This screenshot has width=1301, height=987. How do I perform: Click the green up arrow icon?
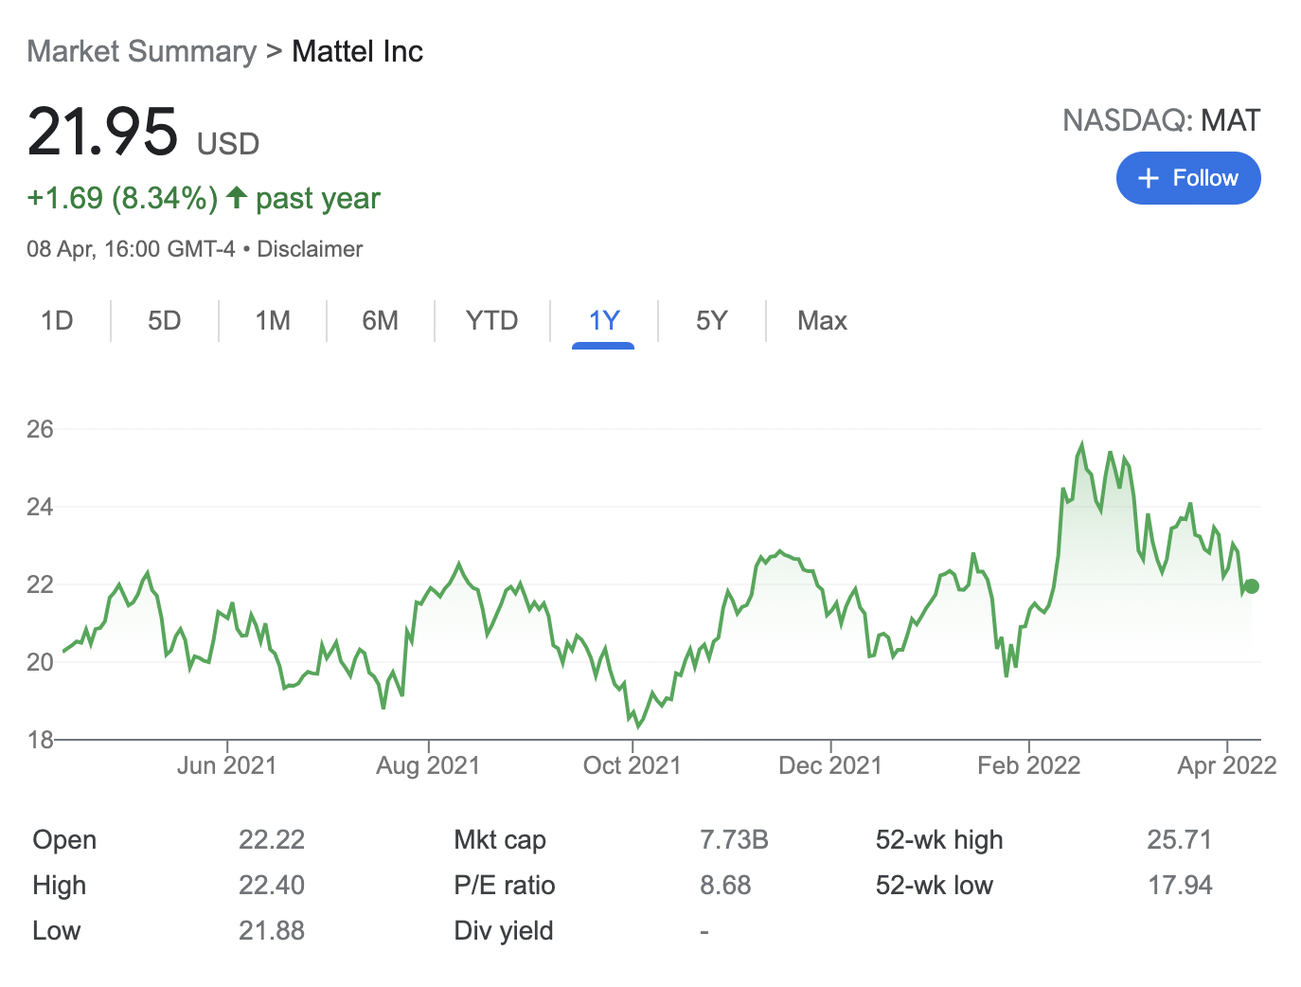click(237, 197)
